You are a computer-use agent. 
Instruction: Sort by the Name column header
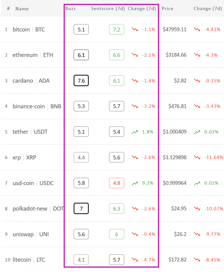(22, 8)
